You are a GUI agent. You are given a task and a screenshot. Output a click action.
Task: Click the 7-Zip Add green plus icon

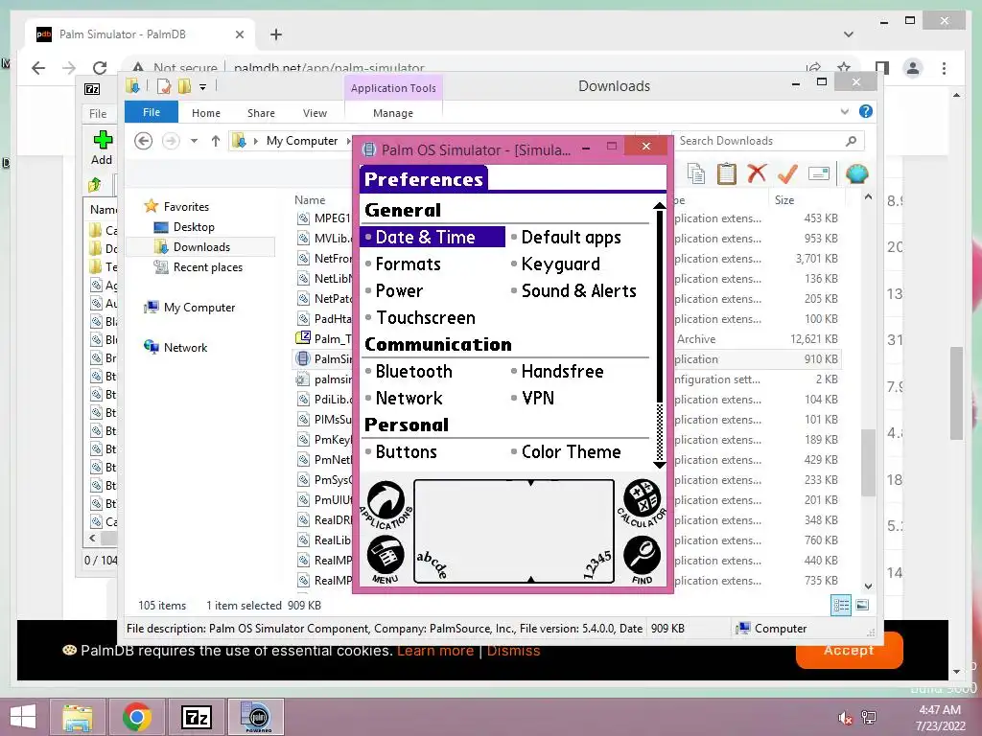[x=102, y=140]
